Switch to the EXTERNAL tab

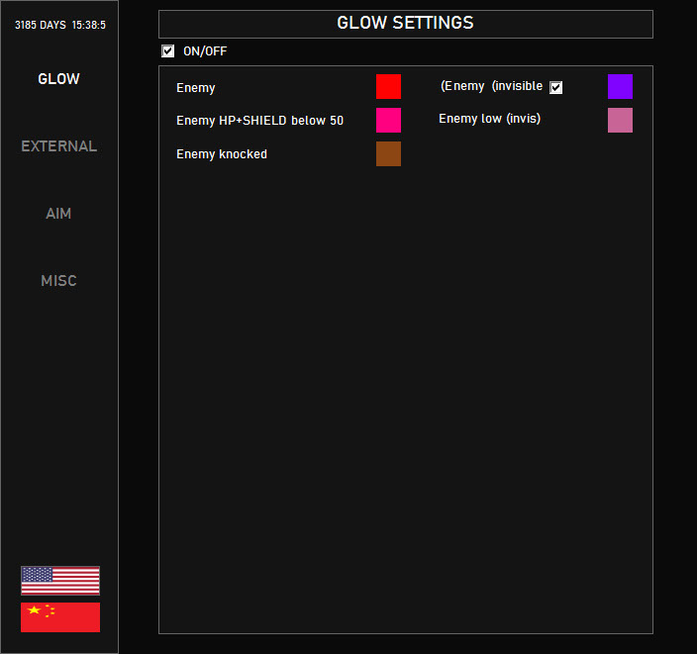58,146
